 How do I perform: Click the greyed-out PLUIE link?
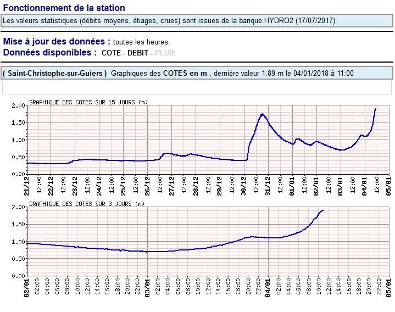coord(166,53)
